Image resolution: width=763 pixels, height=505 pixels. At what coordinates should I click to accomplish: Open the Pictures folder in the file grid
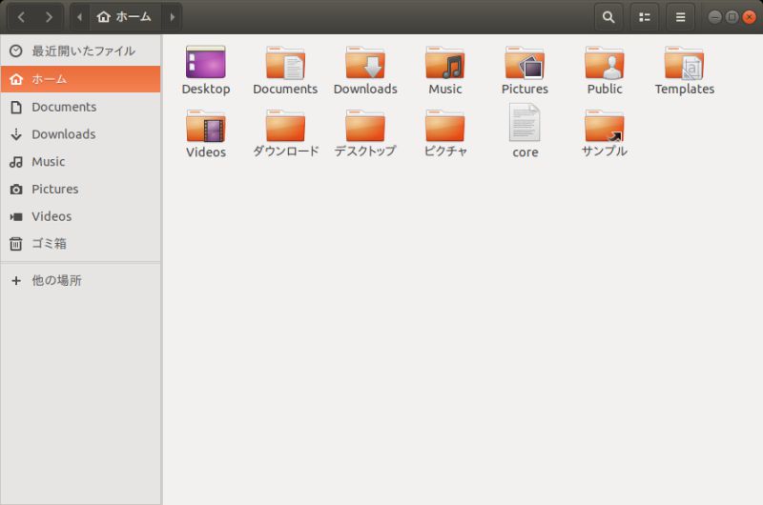(525, 63)
